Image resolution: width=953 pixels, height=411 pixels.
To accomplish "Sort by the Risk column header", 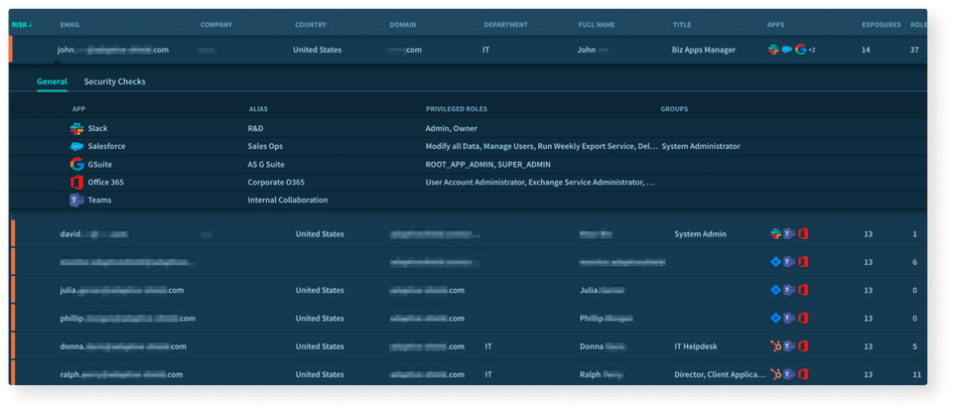I will (x=21, y=25).
